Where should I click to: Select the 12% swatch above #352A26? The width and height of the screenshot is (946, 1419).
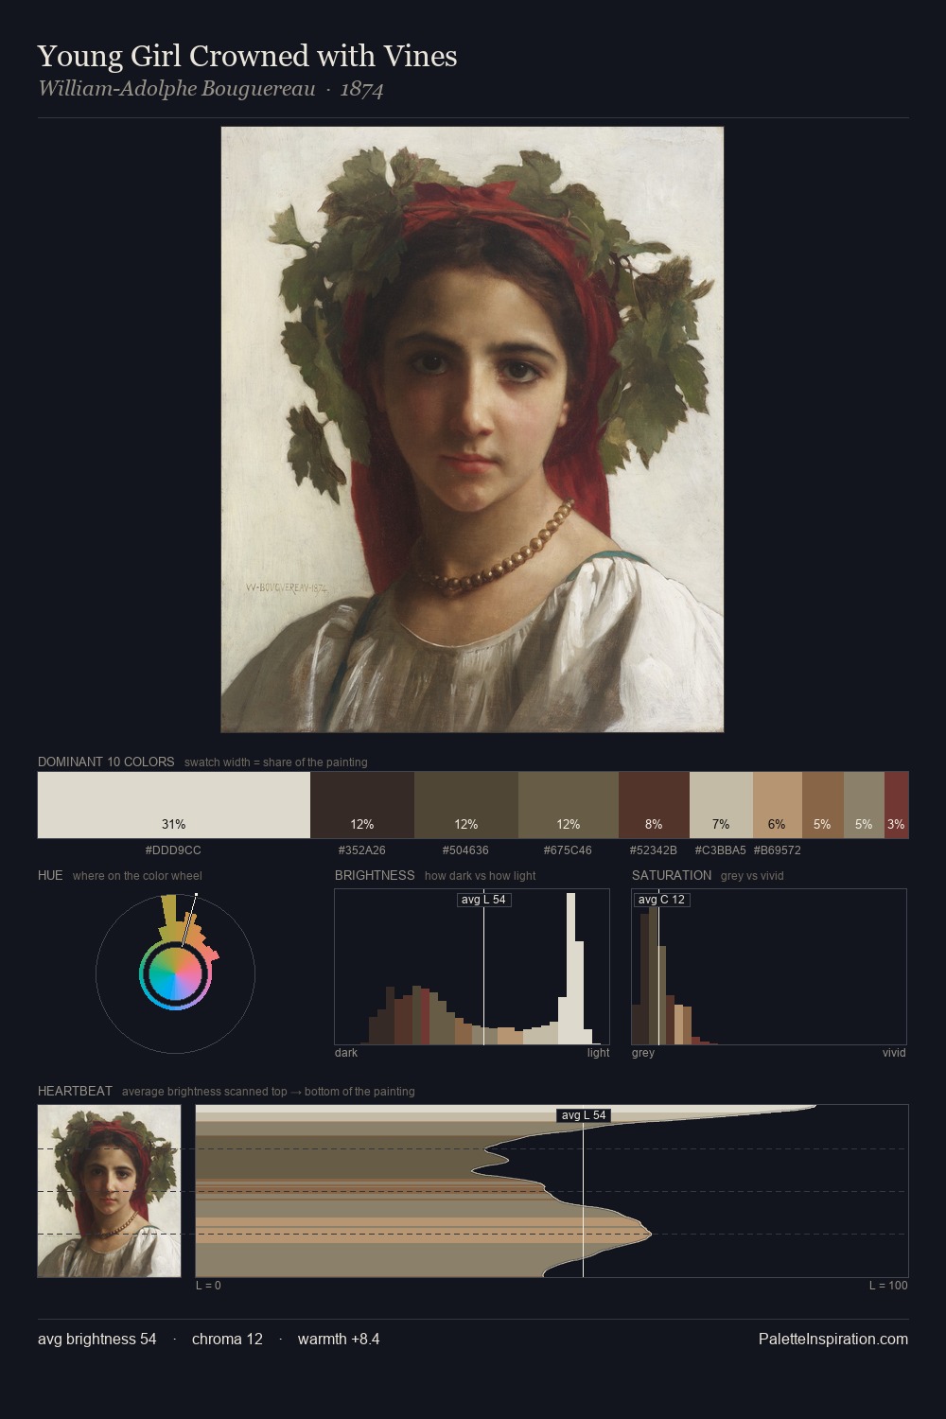click(362, 805)
